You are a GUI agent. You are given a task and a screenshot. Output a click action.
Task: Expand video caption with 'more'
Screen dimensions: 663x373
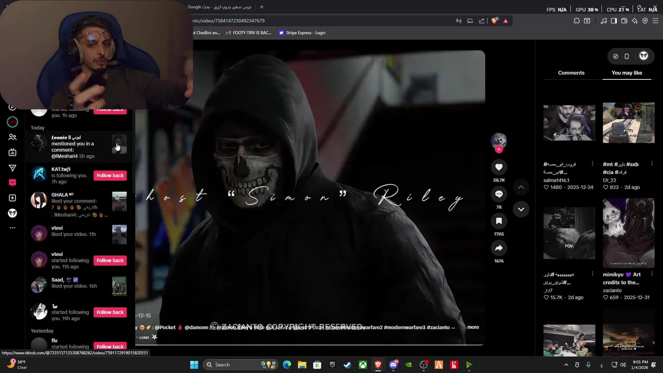473,327
